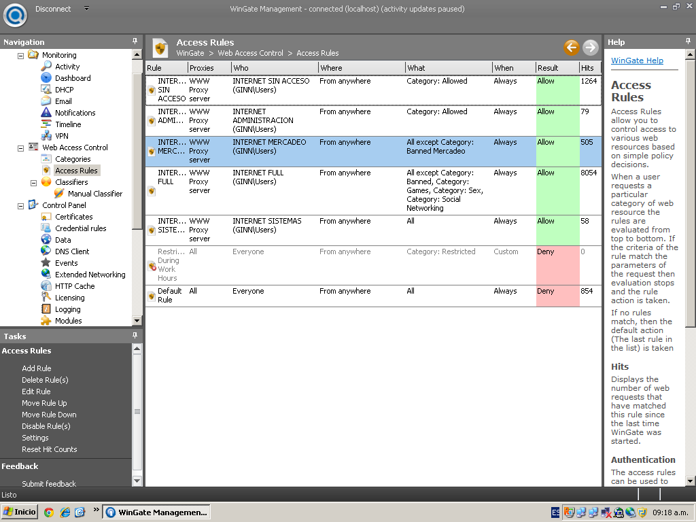This screenshot has width=696, height=522.
Task: Open the Dashboard icon in navigation
Action: [x=46, y=77]
